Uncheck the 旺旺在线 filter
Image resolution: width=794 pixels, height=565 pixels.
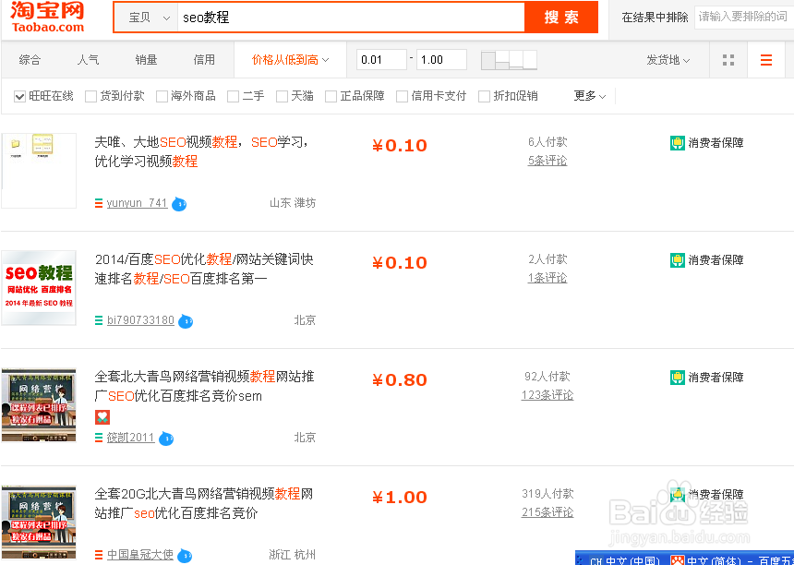(x=20, y=96)
